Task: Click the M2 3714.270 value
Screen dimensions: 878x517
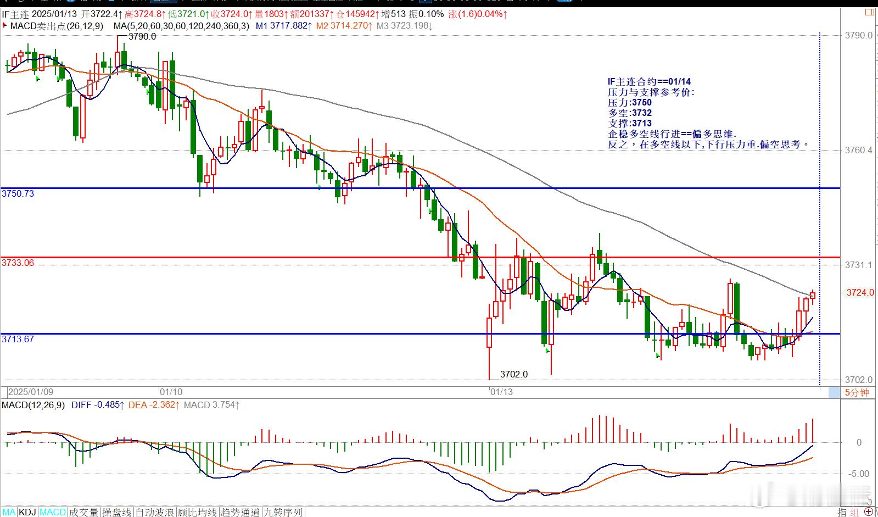Action: [344, 26]
